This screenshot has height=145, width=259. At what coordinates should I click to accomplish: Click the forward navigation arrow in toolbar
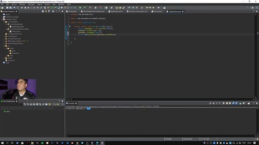click(x=158, y=8)
